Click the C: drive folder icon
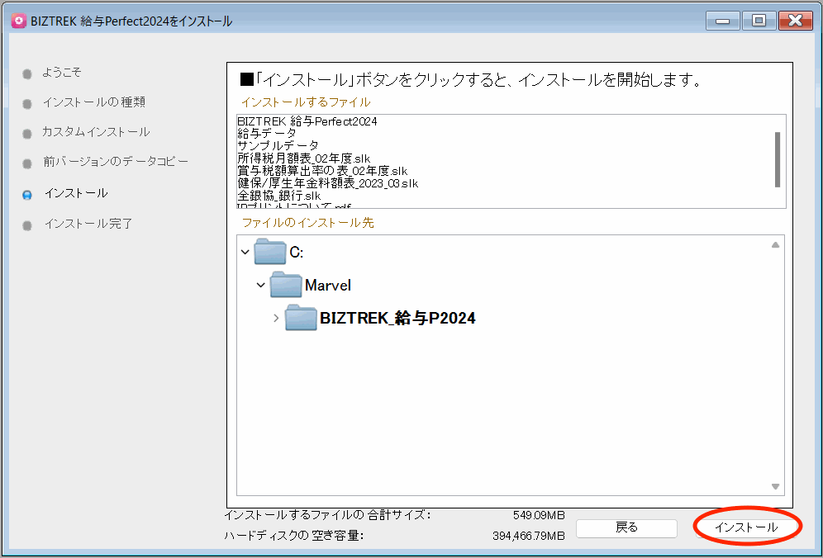The height and width of the screenshot is (558, 823). 269,252
